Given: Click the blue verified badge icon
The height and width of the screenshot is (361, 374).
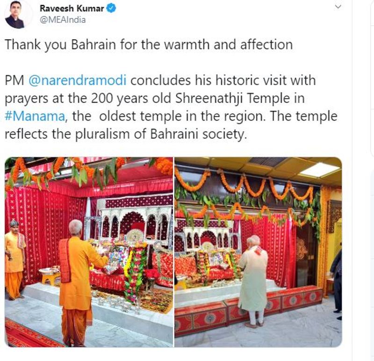Looking at the screenshot, I should 111,8.
